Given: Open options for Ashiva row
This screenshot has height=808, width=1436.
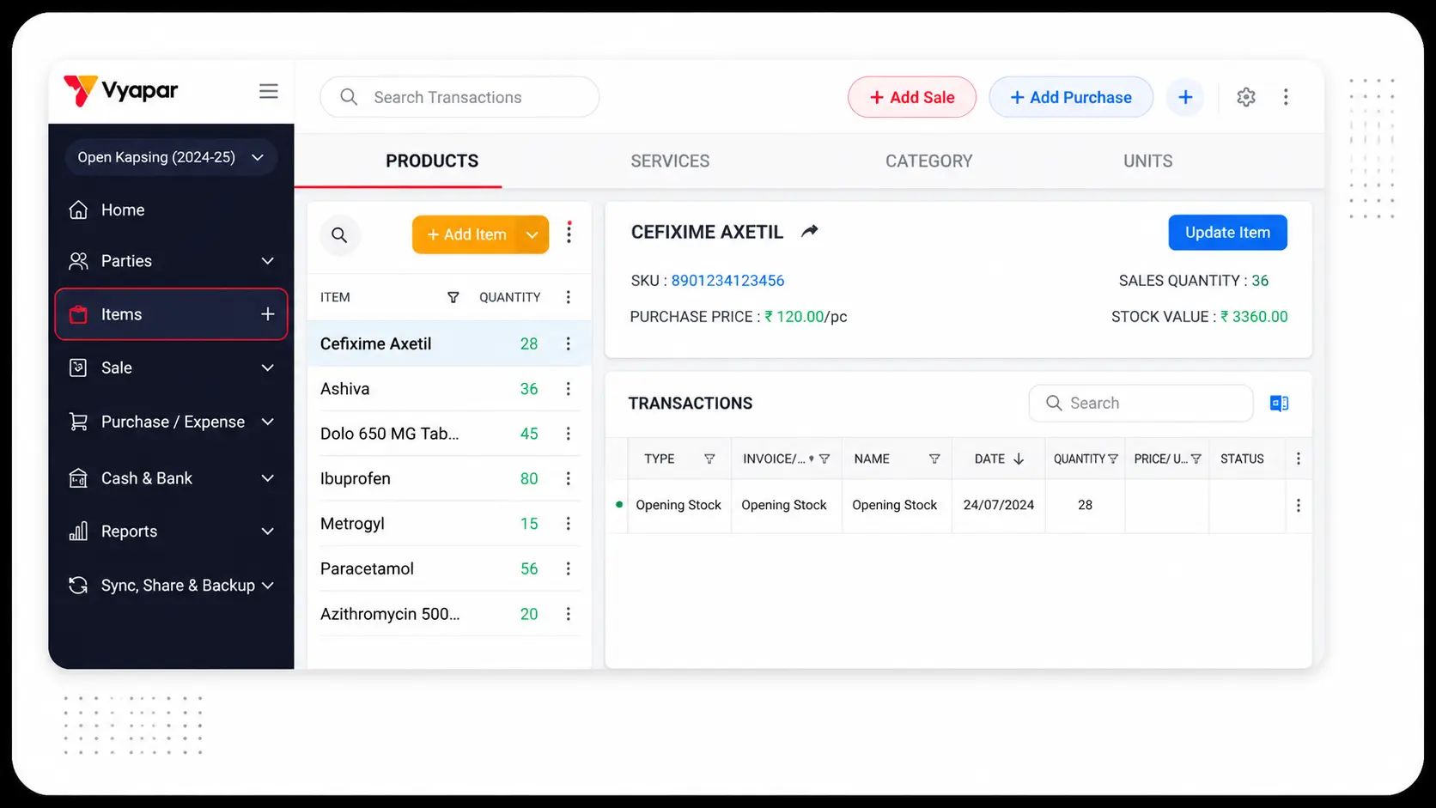Looking at the screenshot, I should [x=568, y=389].
